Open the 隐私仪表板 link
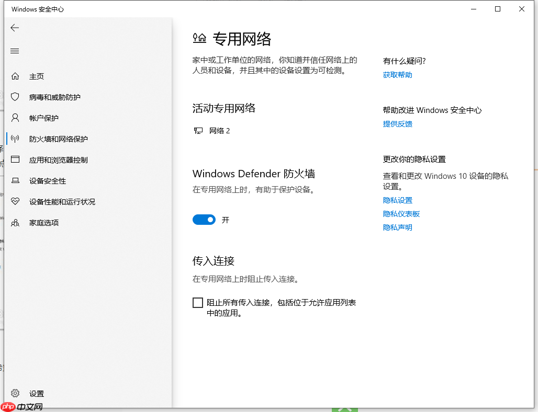The image size is (538, 412). (x=401, y=213)
